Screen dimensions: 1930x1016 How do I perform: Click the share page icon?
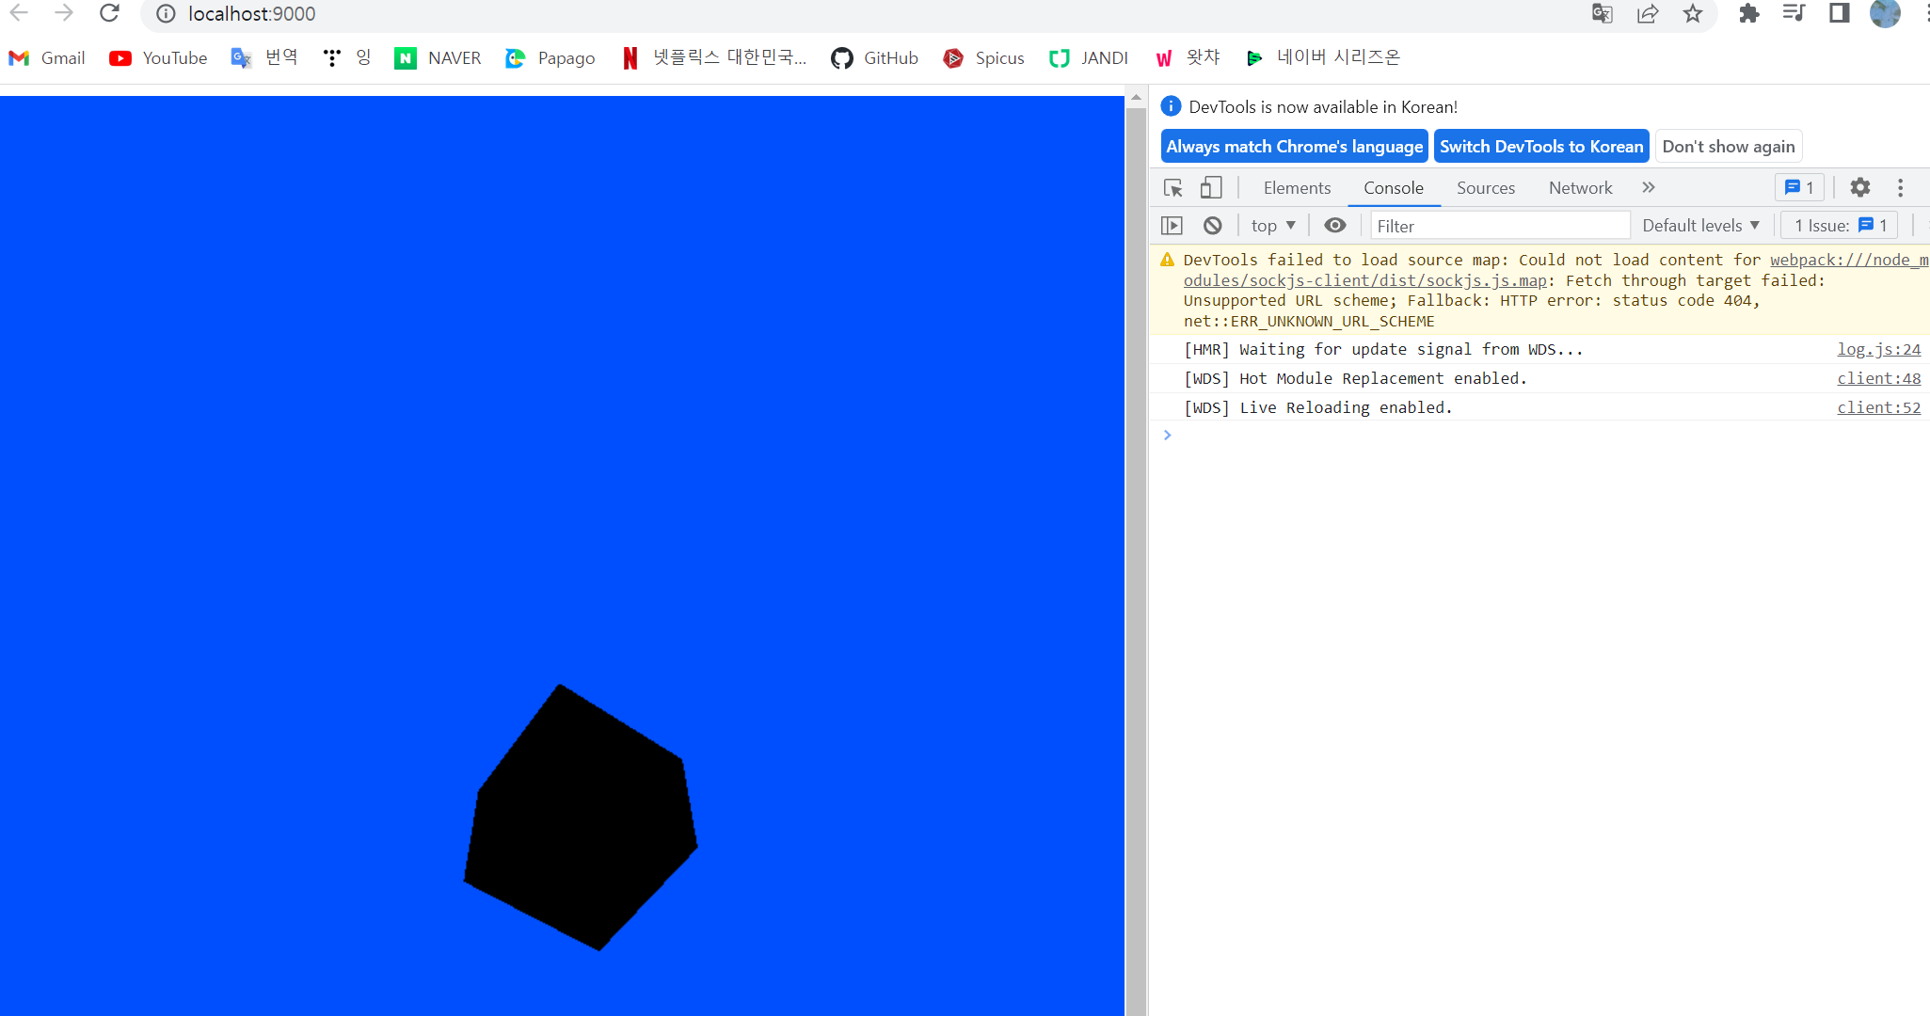click(x=1648, y=13)
